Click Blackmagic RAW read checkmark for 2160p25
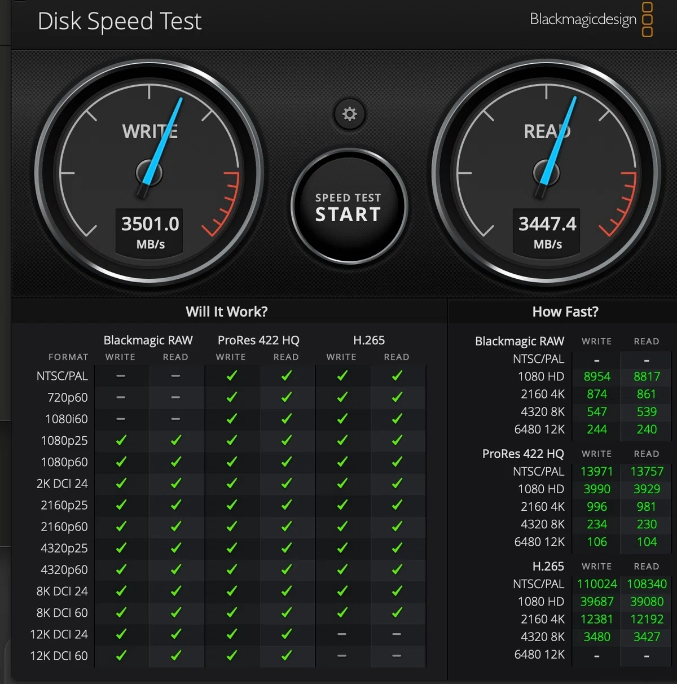The width and height of the screenshot is (677, 684). [x=176, y=505]
